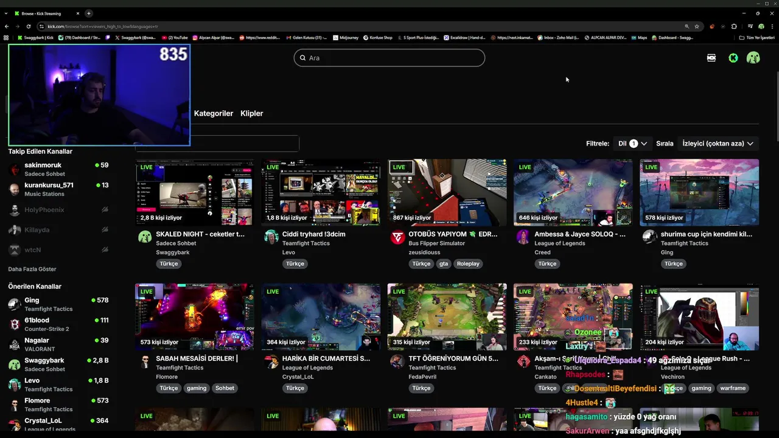
Task: Click 61blood avatar in recommended channels
Action: coord(15,324)
